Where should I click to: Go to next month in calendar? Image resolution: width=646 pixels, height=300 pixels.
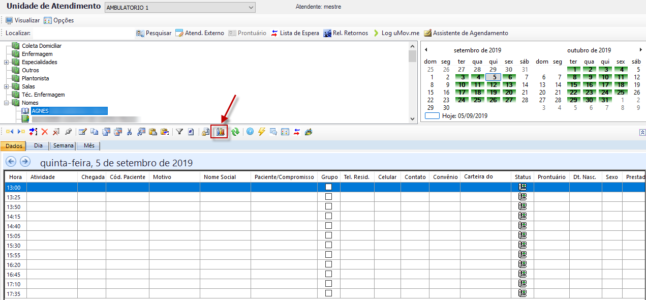(x=640, y=50)
